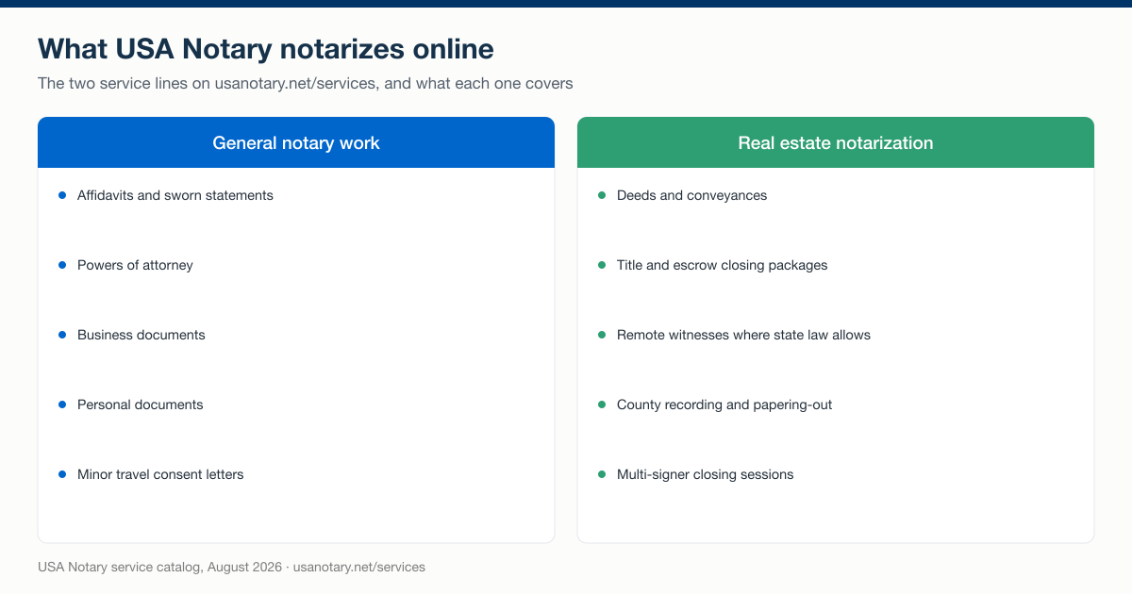Click 'Multi-signer closing sessions' item

(x=705, y=474)
